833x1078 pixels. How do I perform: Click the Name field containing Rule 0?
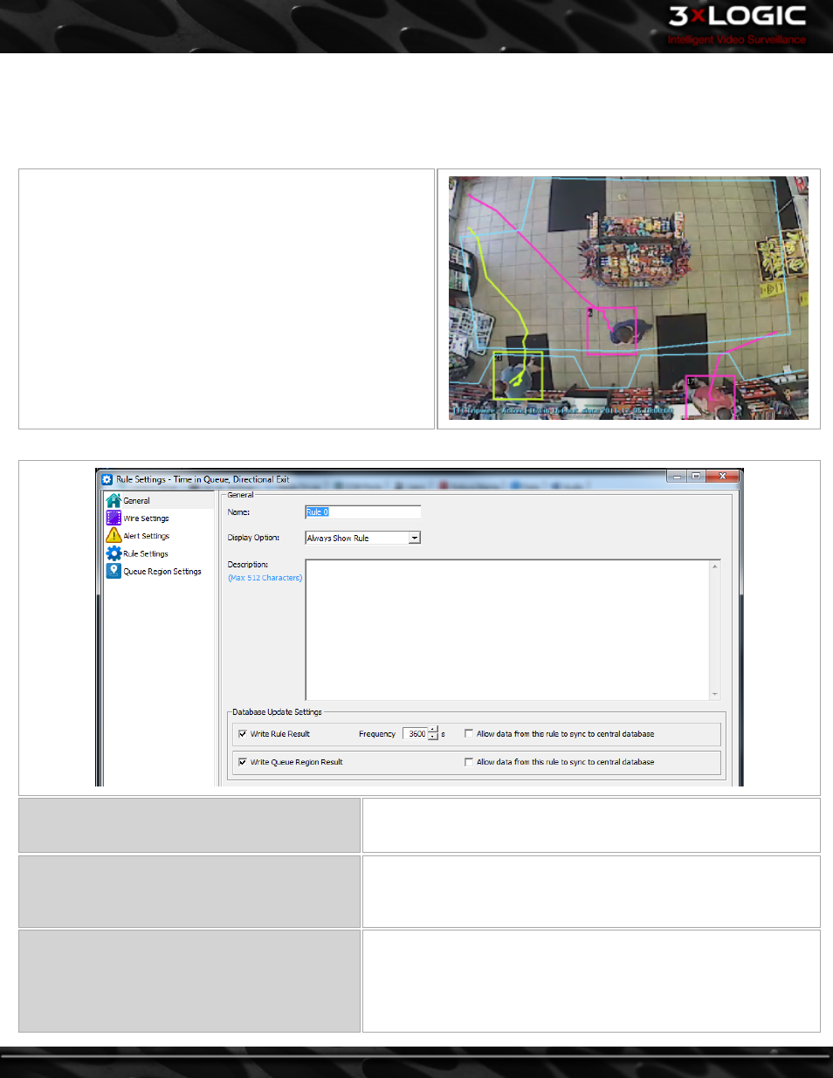pos(362,512)
